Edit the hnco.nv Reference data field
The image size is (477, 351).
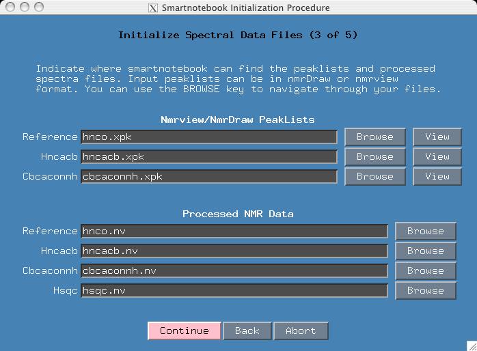tap(234, 231)
